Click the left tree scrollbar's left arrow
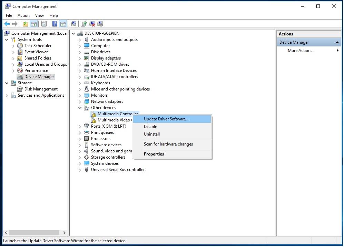 click(6, 233)
